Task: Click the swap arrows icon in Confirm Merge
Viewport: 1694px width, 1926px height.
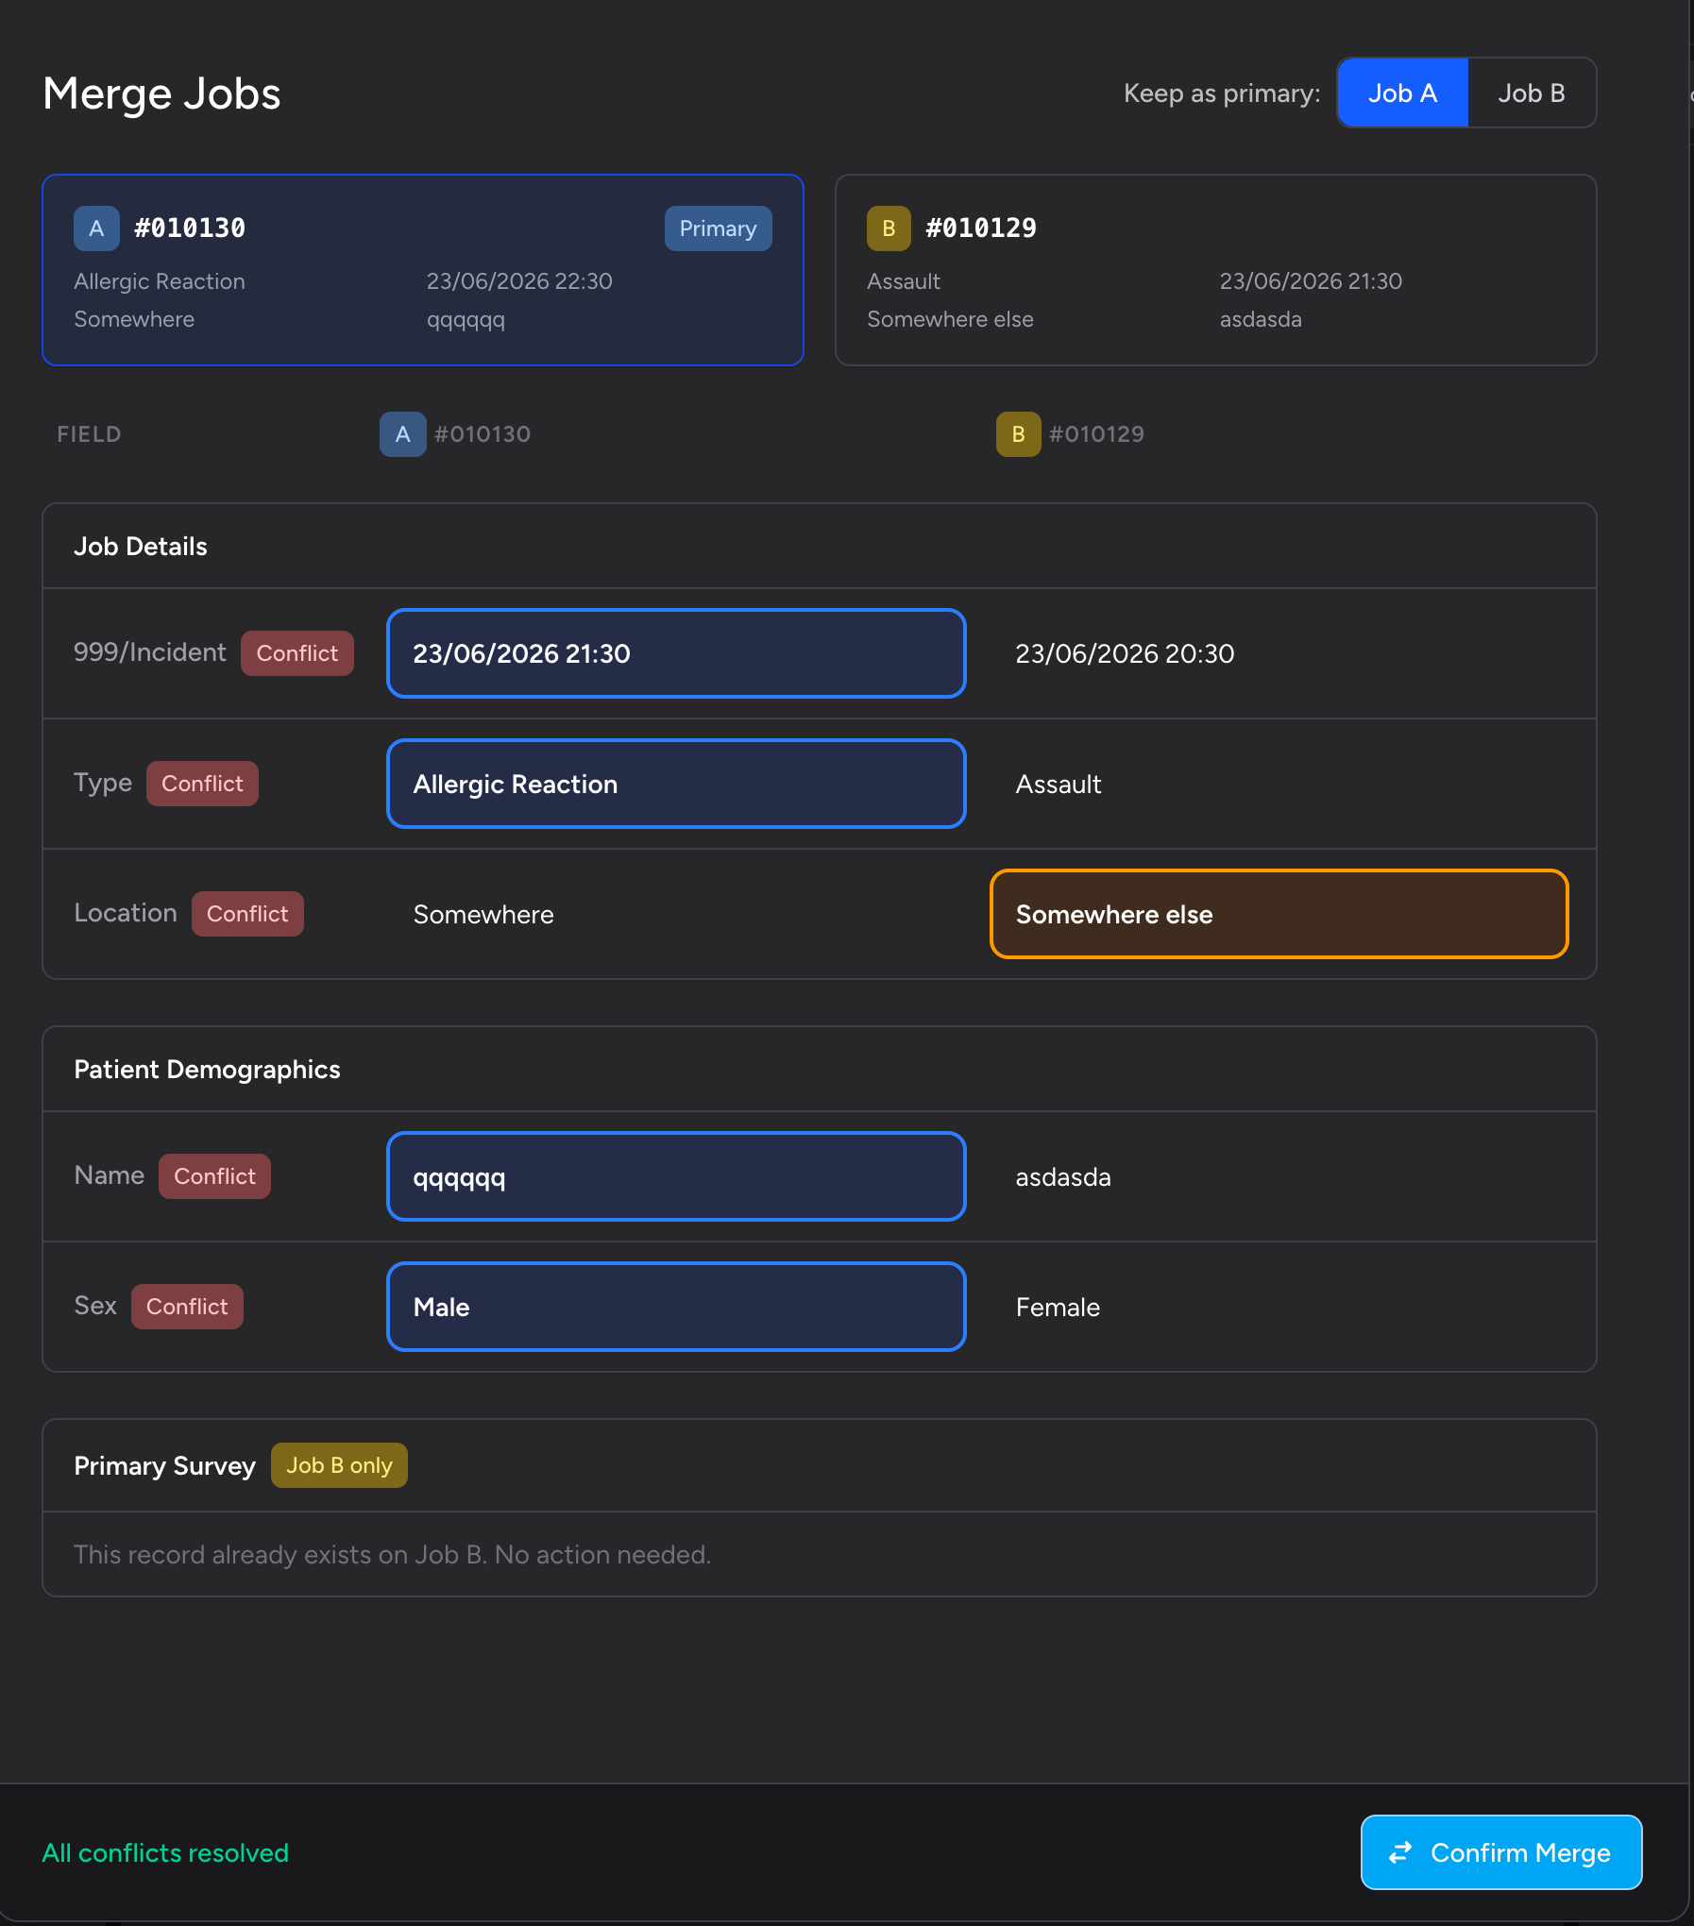Action: [1400, 1852]
